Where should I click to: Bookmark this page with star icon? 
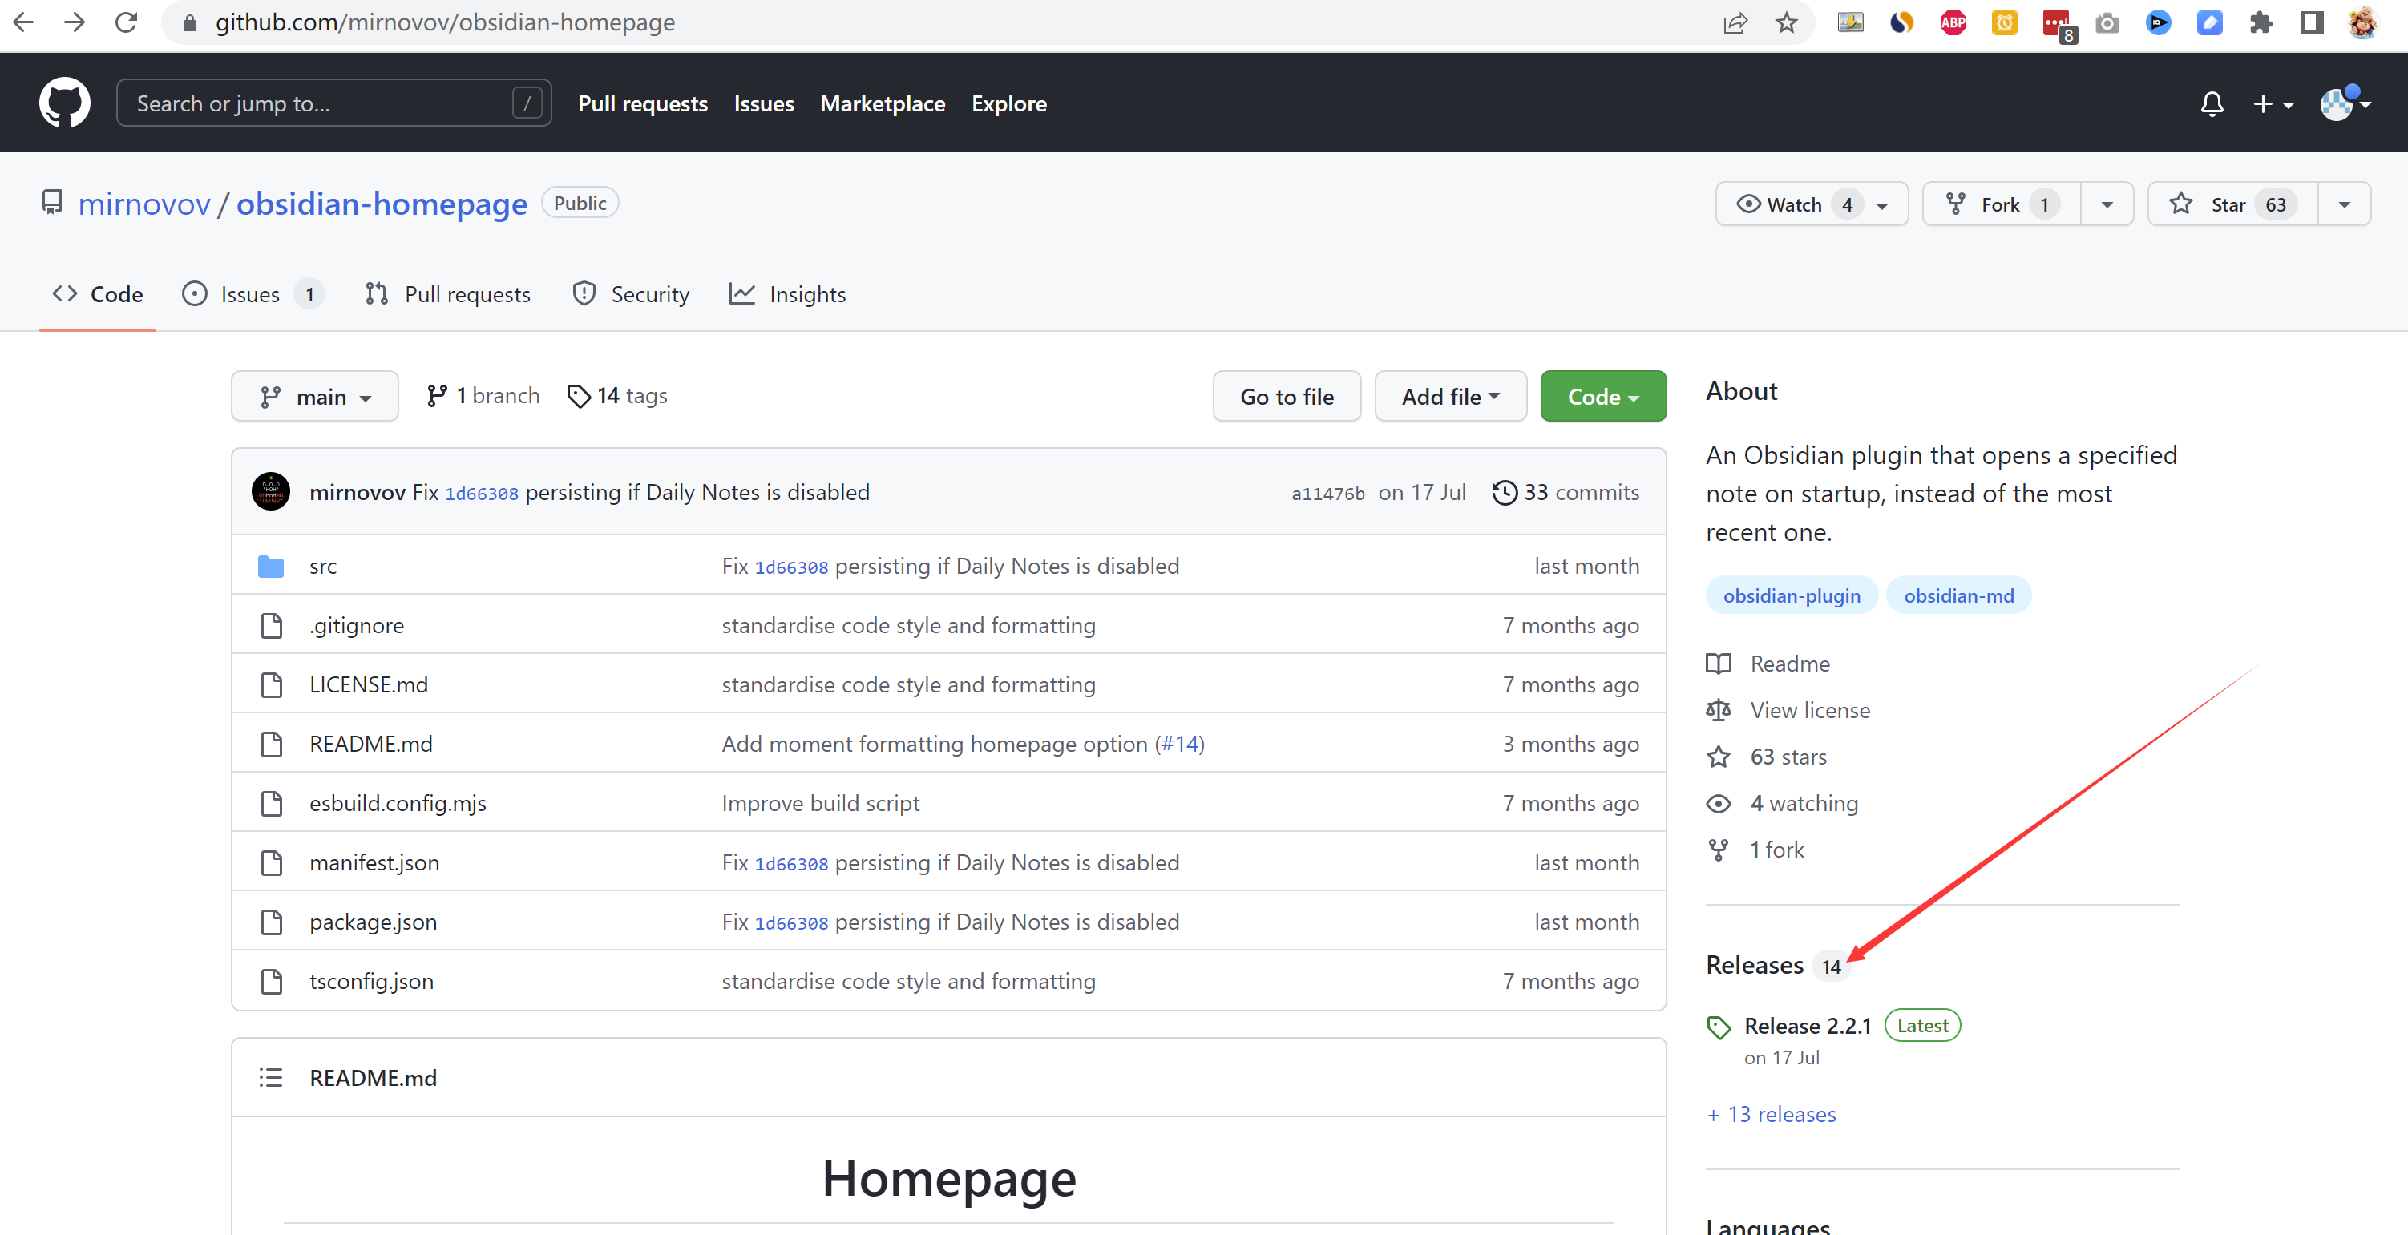(x=1787, y=22)
